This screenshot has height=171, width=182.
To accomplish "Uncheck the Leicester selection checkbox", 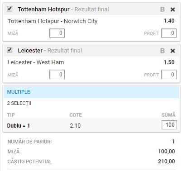I will pos(10,50).
